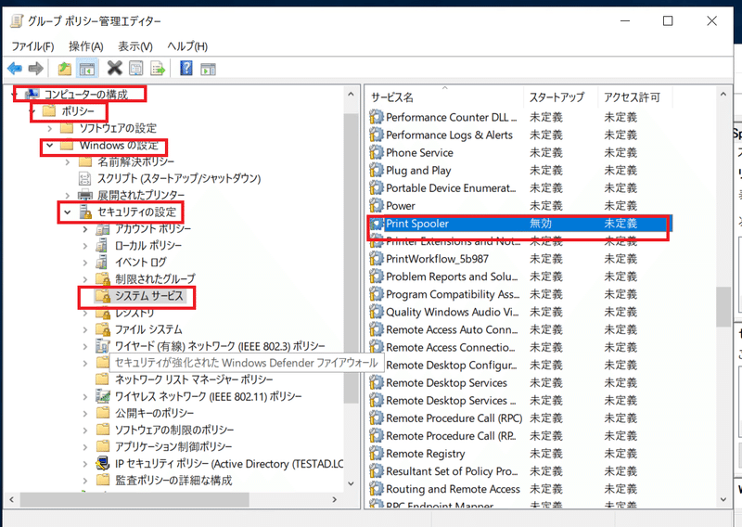Expand the アプリケーション制御ポリシー node
742x527 pixels.
85,446
